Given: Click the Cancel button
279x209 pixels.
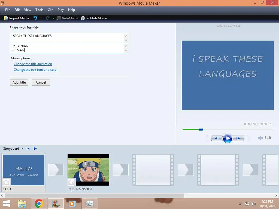Looking at the screenshot, I should 41,82.
